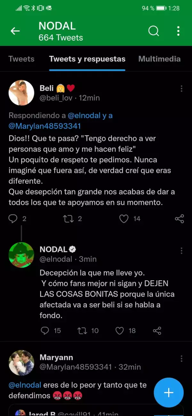This screenshot has height=416, width=192.
Task: Open Beli's profile picture
Action: [x=21, y=93]
